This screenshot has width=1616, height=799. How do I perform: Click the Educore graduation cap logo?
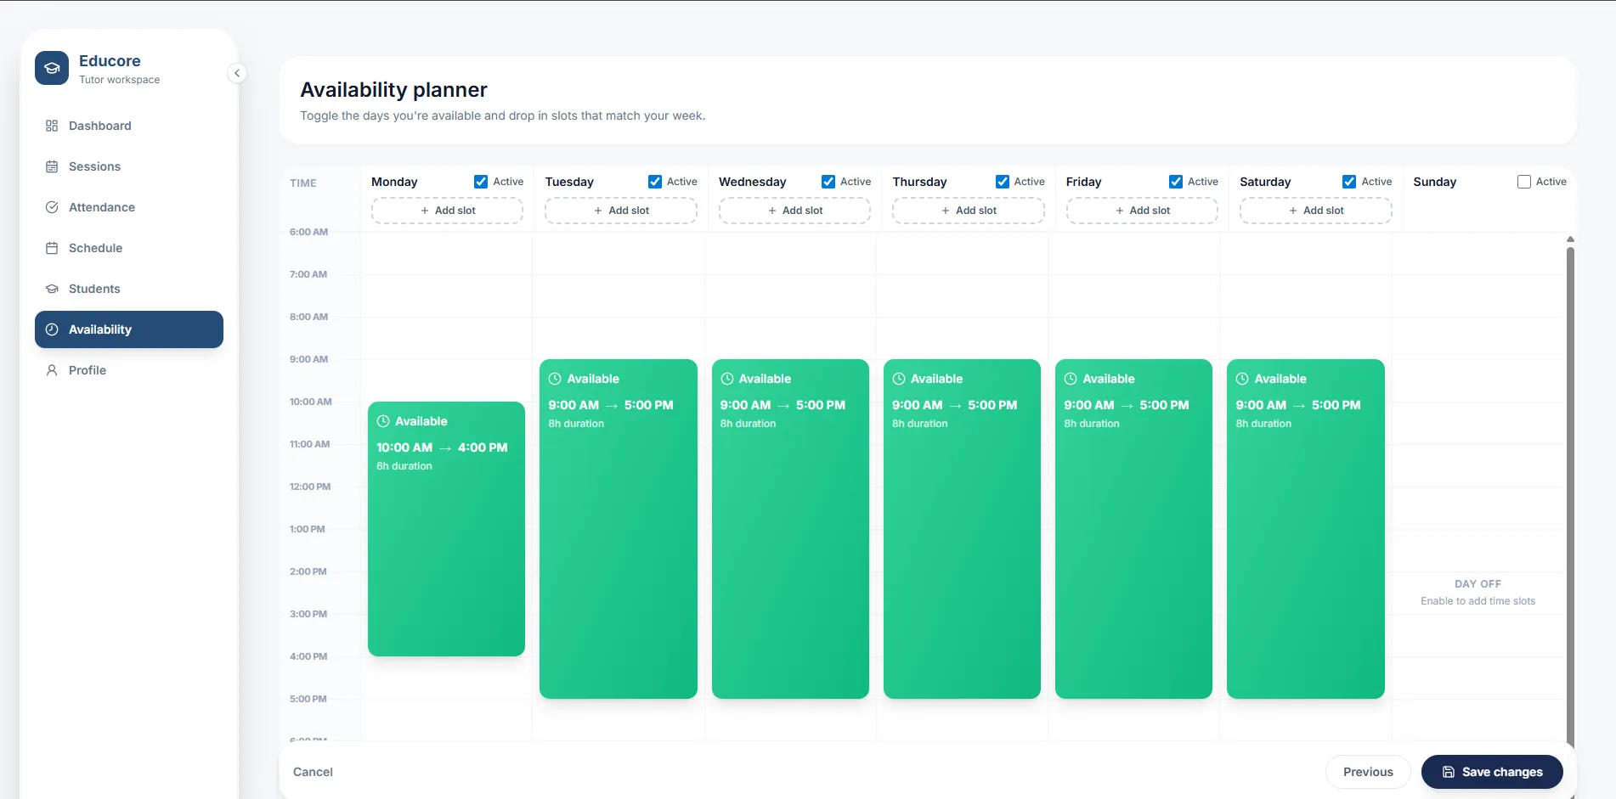(x=52, y=68)
